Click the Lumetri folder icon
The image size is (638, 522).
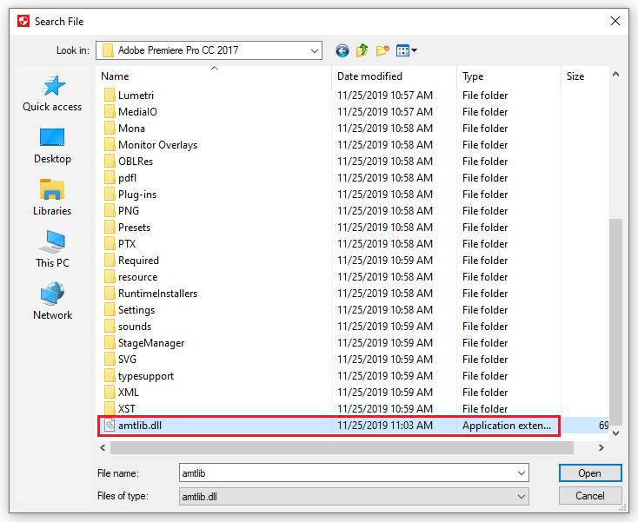pos(110,96)
